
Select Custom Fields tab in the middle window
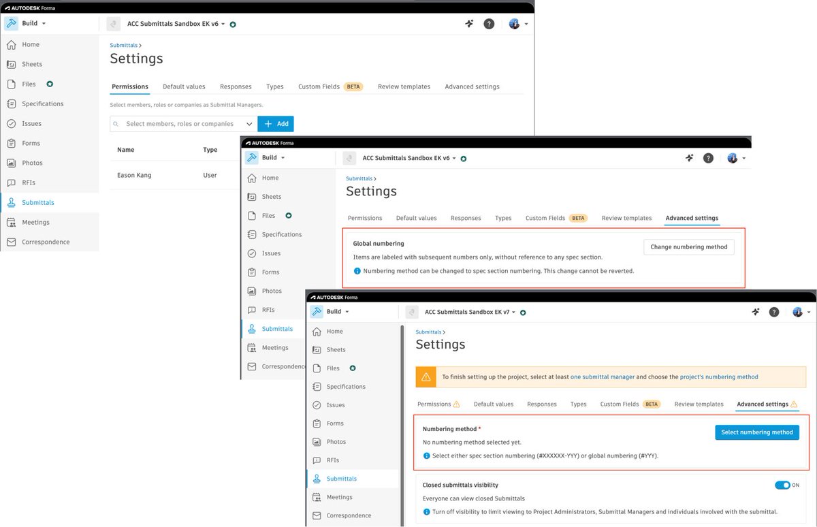(x=556, y=218)
